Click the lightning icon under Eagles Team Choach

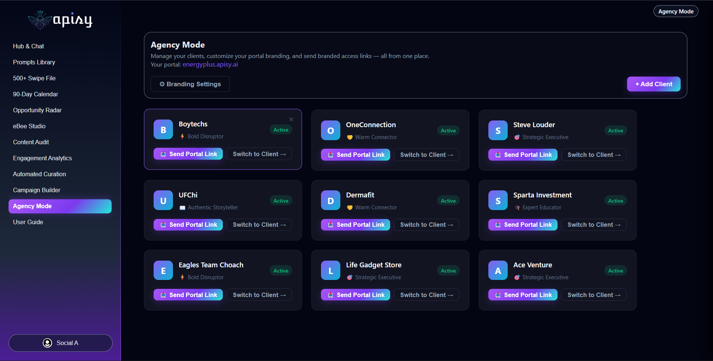(x=182, y=277)
